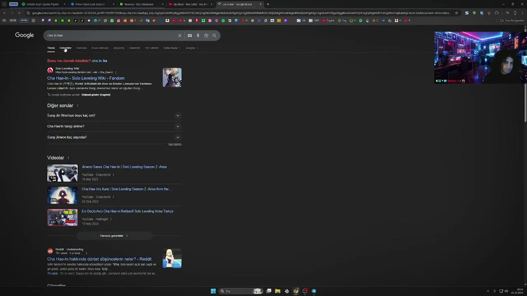Expand question Cha Hae'in hangi anime?
527x296 pixels.
coord(114,126)
